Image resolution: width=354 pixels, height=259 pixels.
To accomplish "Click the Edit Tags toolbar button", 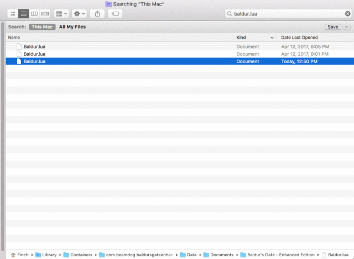I will 115,14.
